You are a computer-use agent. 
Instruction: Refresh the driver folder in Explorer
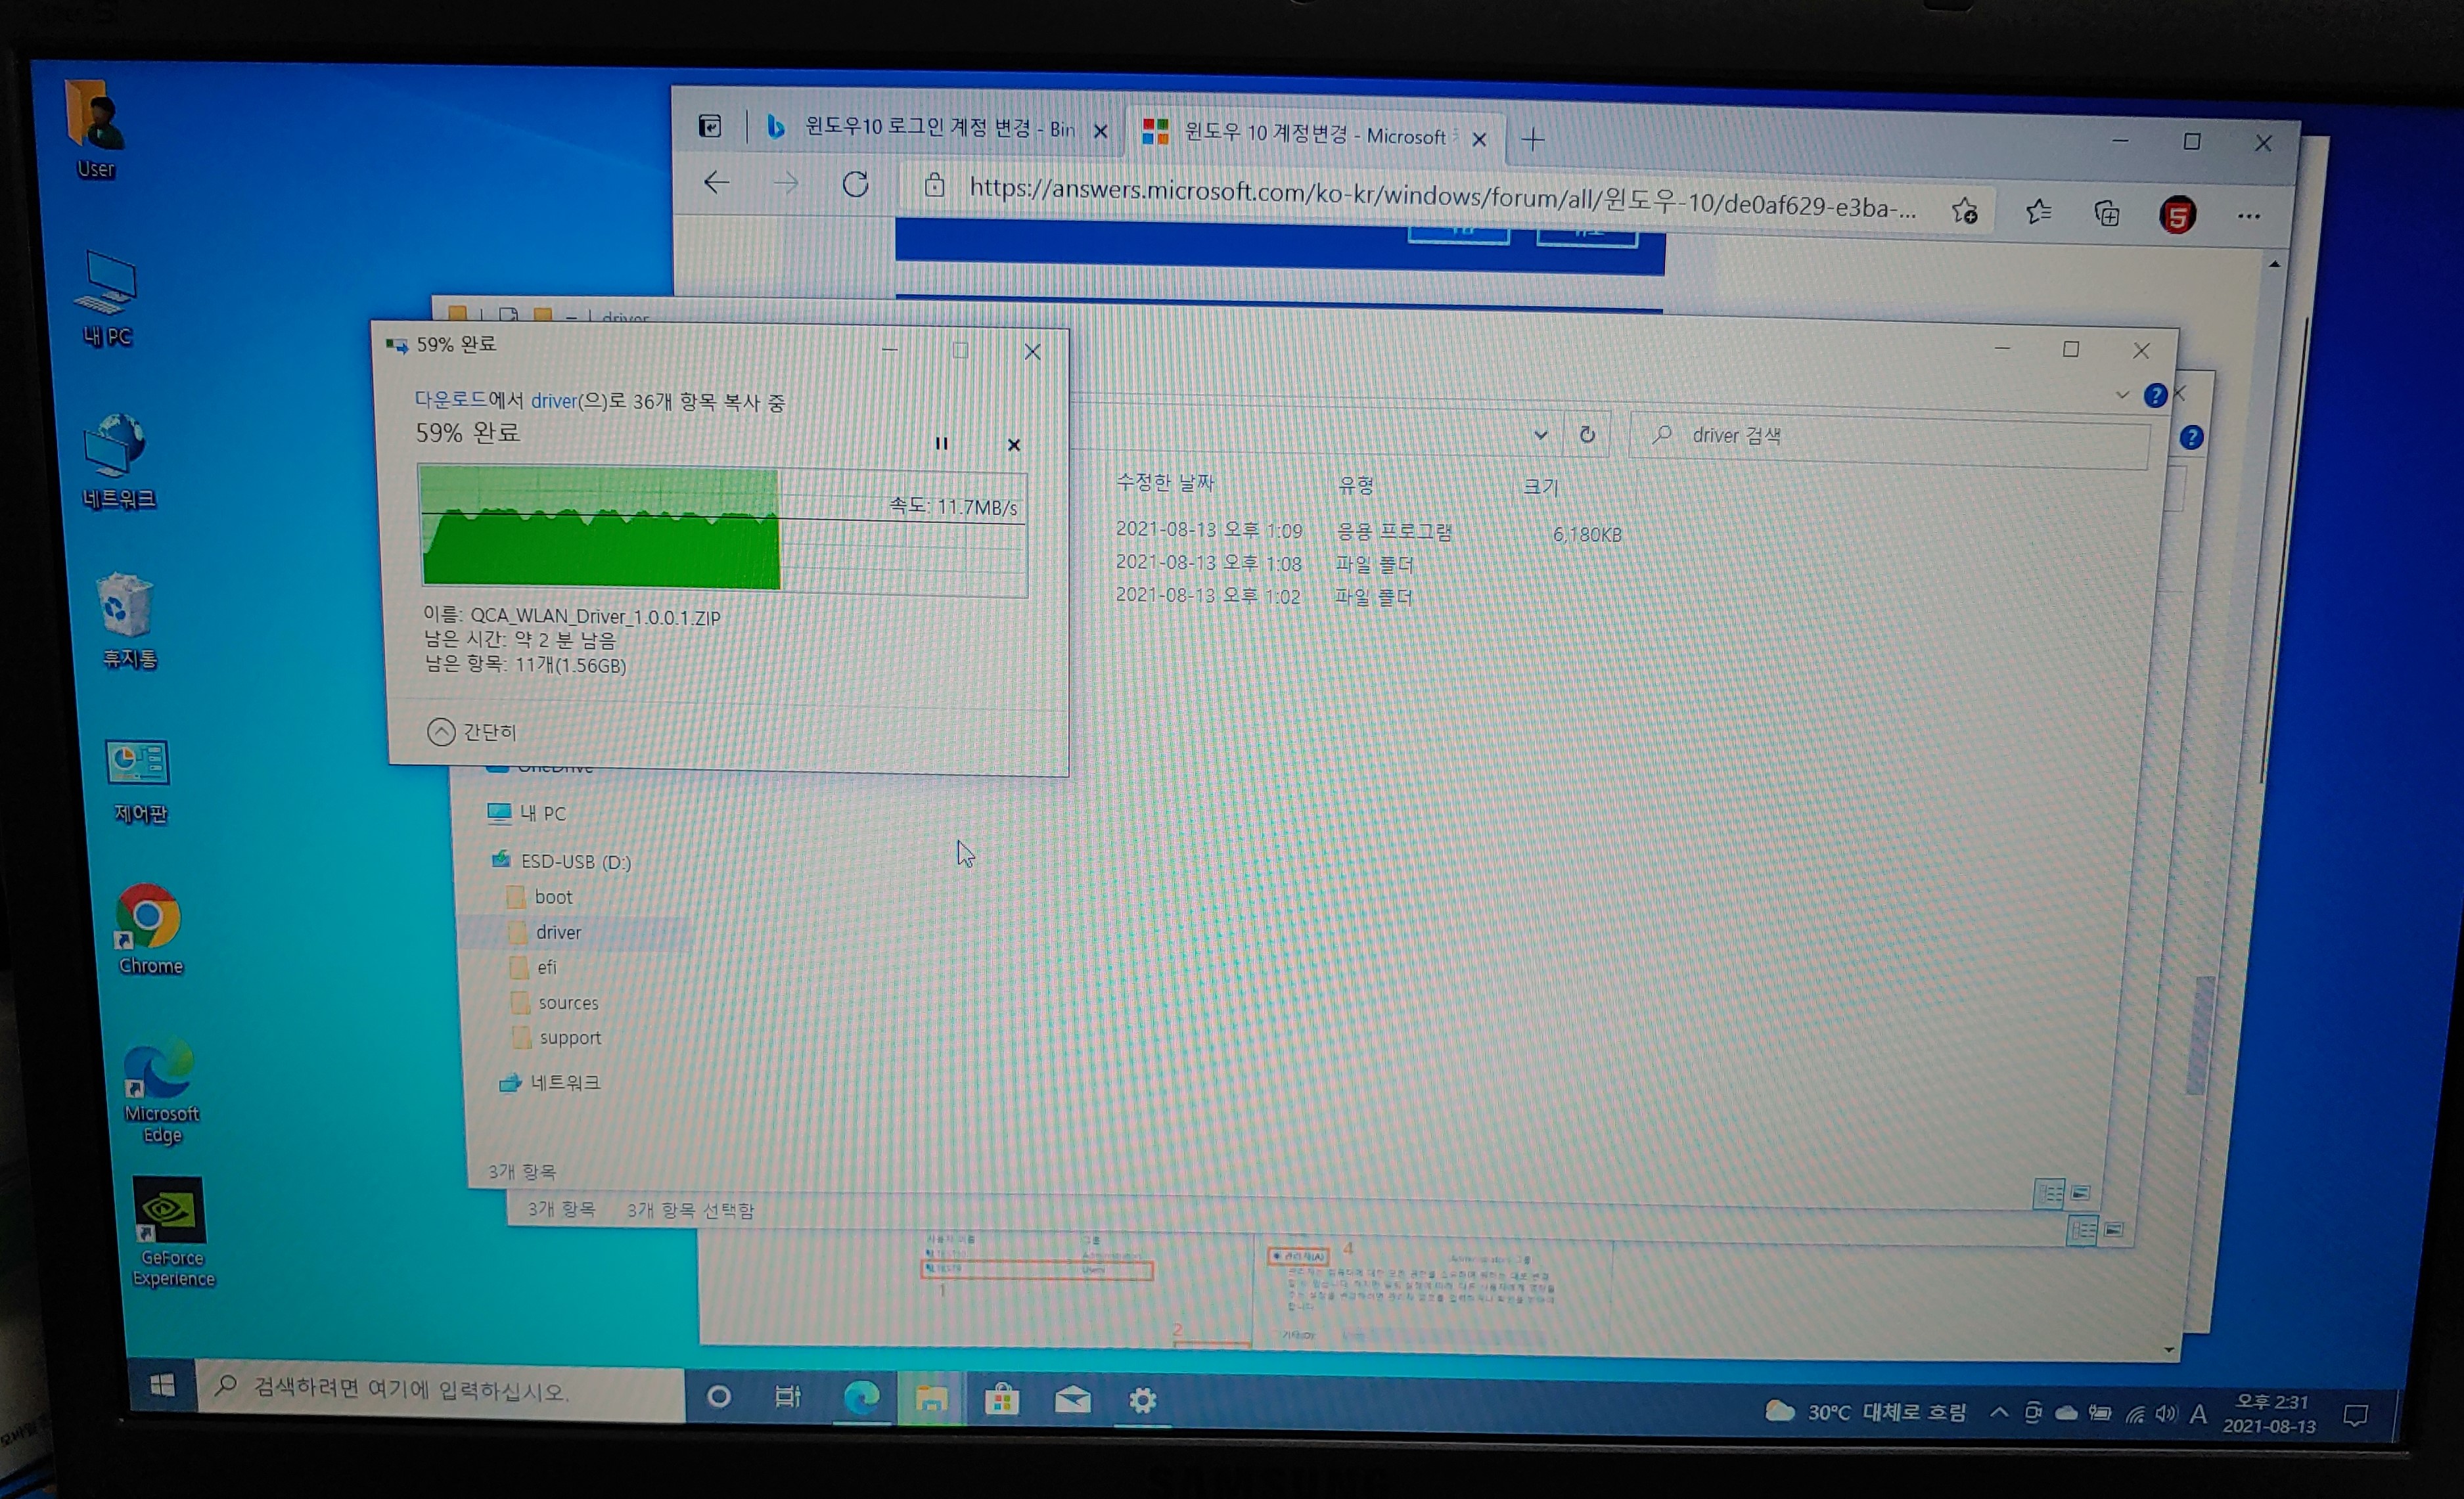click(x=1587, y=435)
